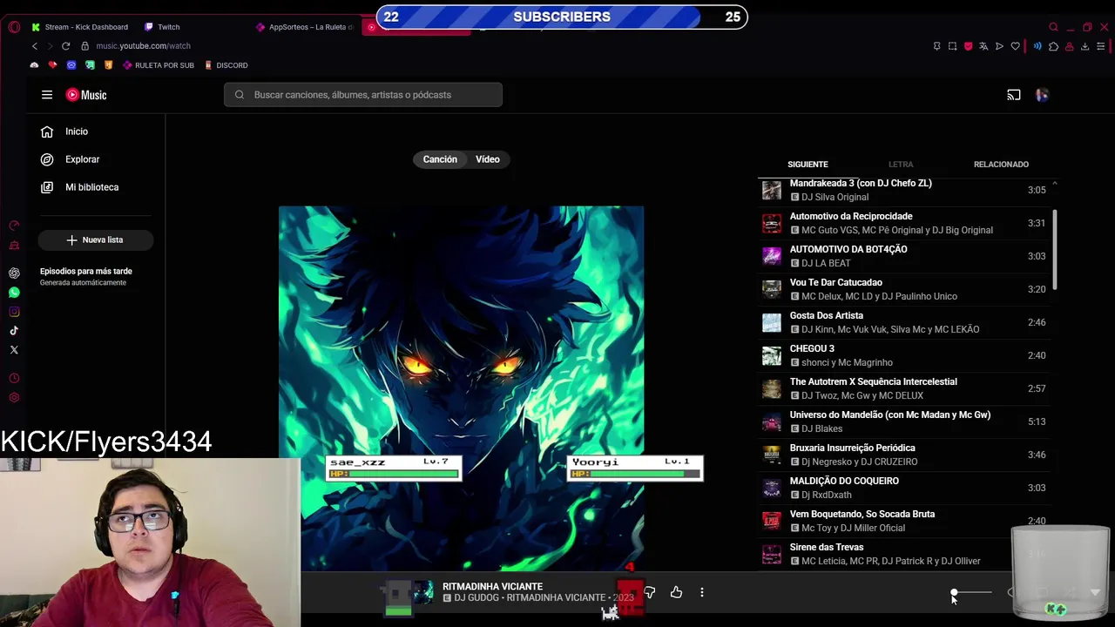Click the snapshot capture icon in the address bar
The image size is (1115, 627).
952,46
